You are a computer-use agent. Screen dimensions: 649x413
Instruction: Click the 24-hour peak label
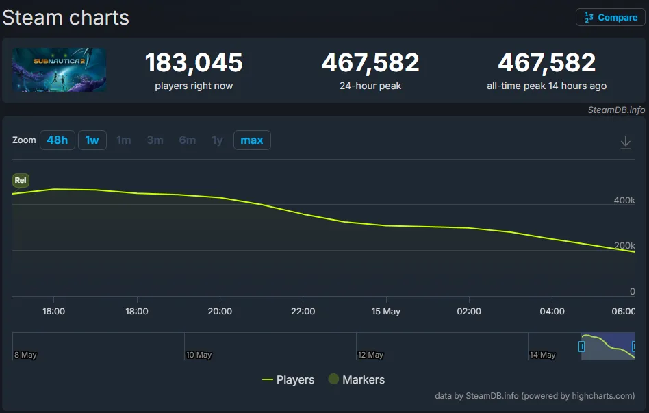pyautogui.click(x=370, y=86)
